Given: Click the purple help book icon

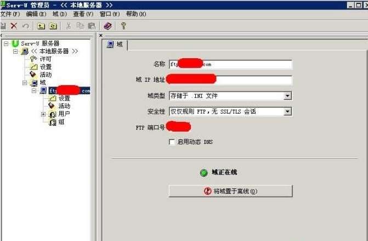Looking at the screenshot, I should coord(107,26).
